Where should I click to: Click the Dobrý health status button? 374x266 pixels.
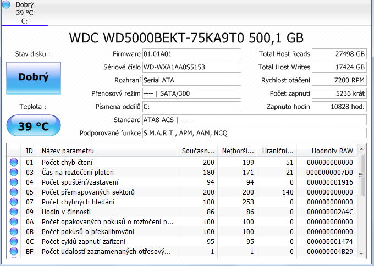[34, 77]
